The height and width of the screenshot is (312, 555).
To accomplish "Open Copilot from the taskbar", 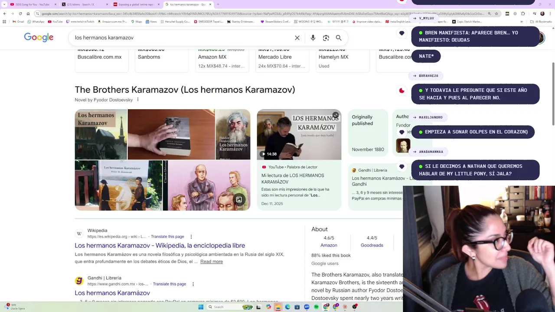I will (268, 307).
